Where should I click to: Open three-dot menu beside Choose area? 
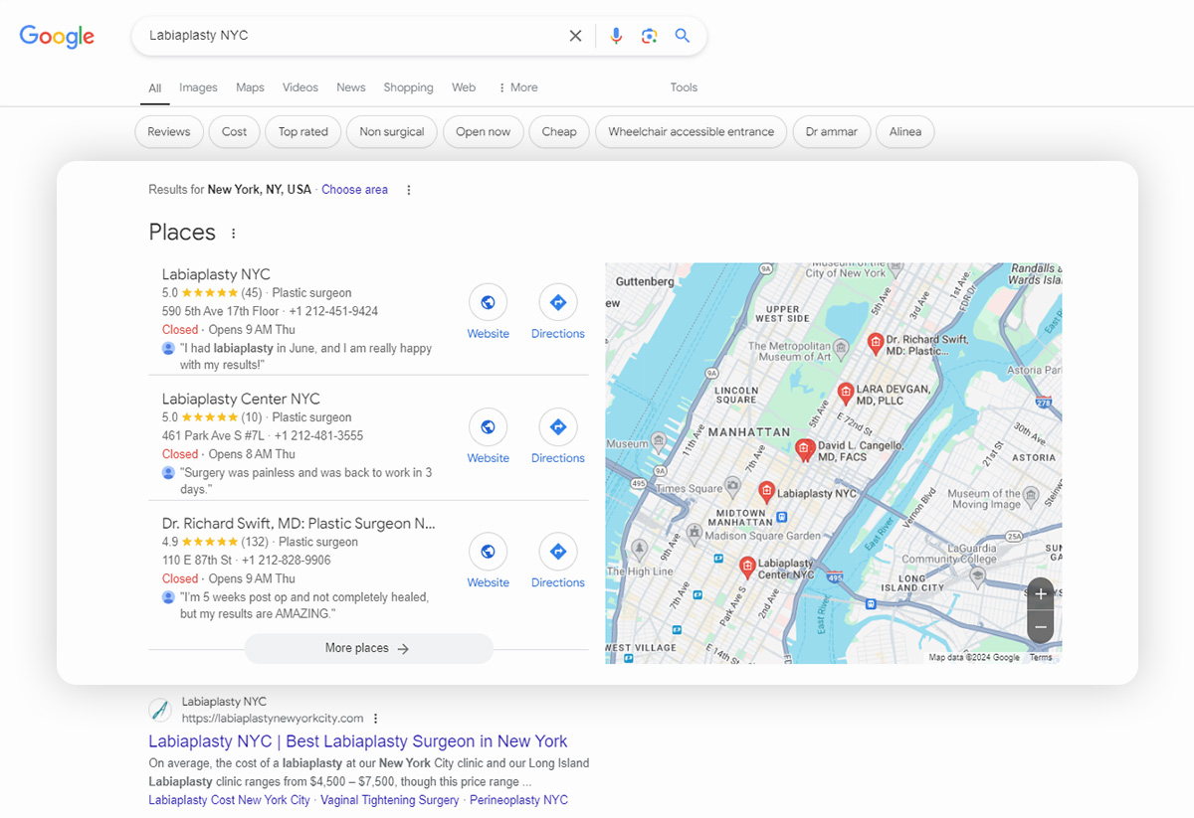tap(408, 190)
